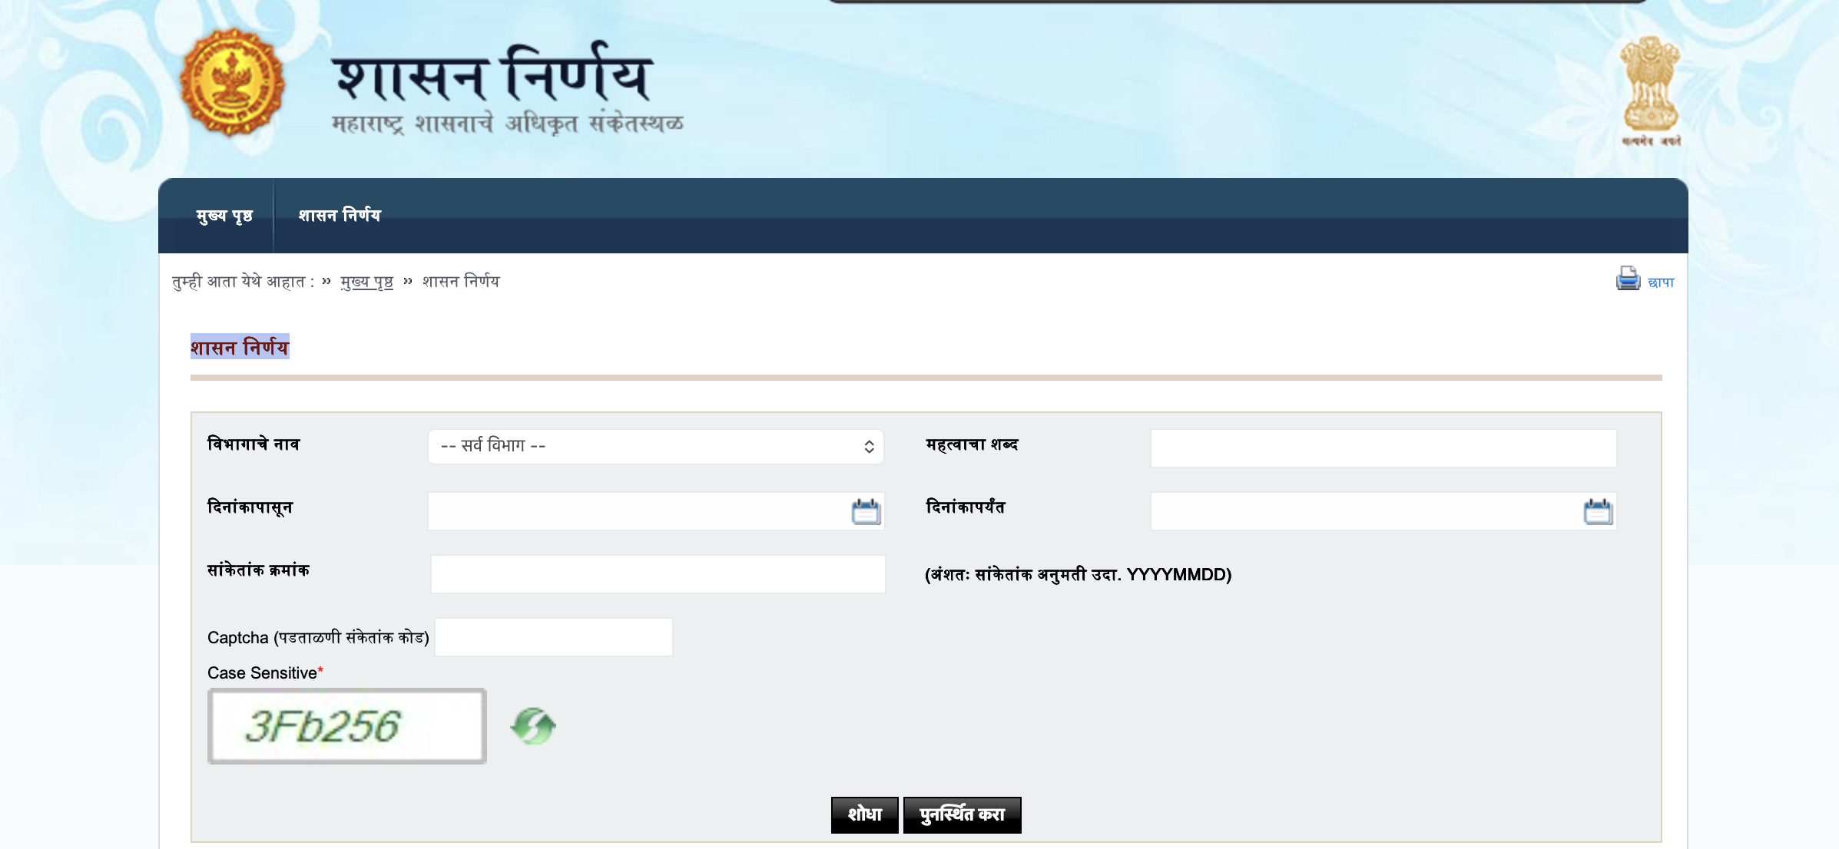Refresh the captcha with green arrow icon
1839x849 pixels.
coord(533,726)
